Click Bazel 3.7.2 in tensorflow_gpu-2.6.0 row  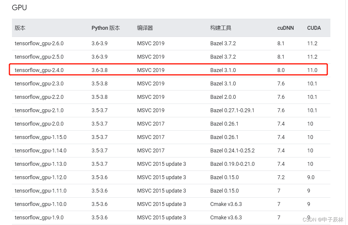pyautogui.click(x=223, y=43)
